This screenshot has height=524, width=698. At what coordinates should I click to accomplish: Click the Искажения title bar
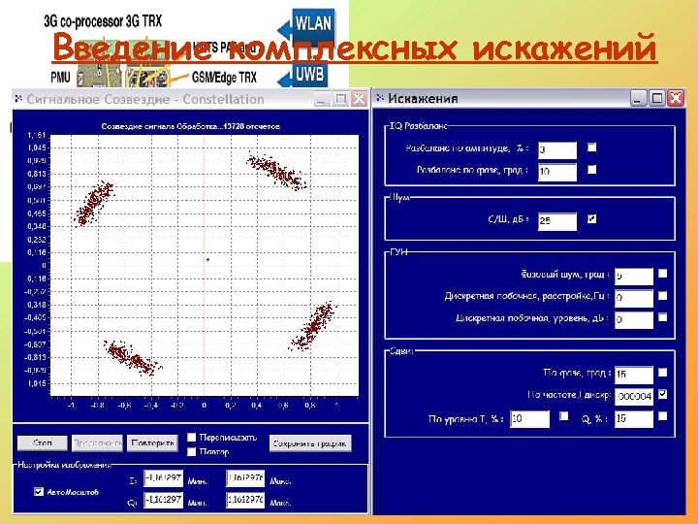click(529, 98)
